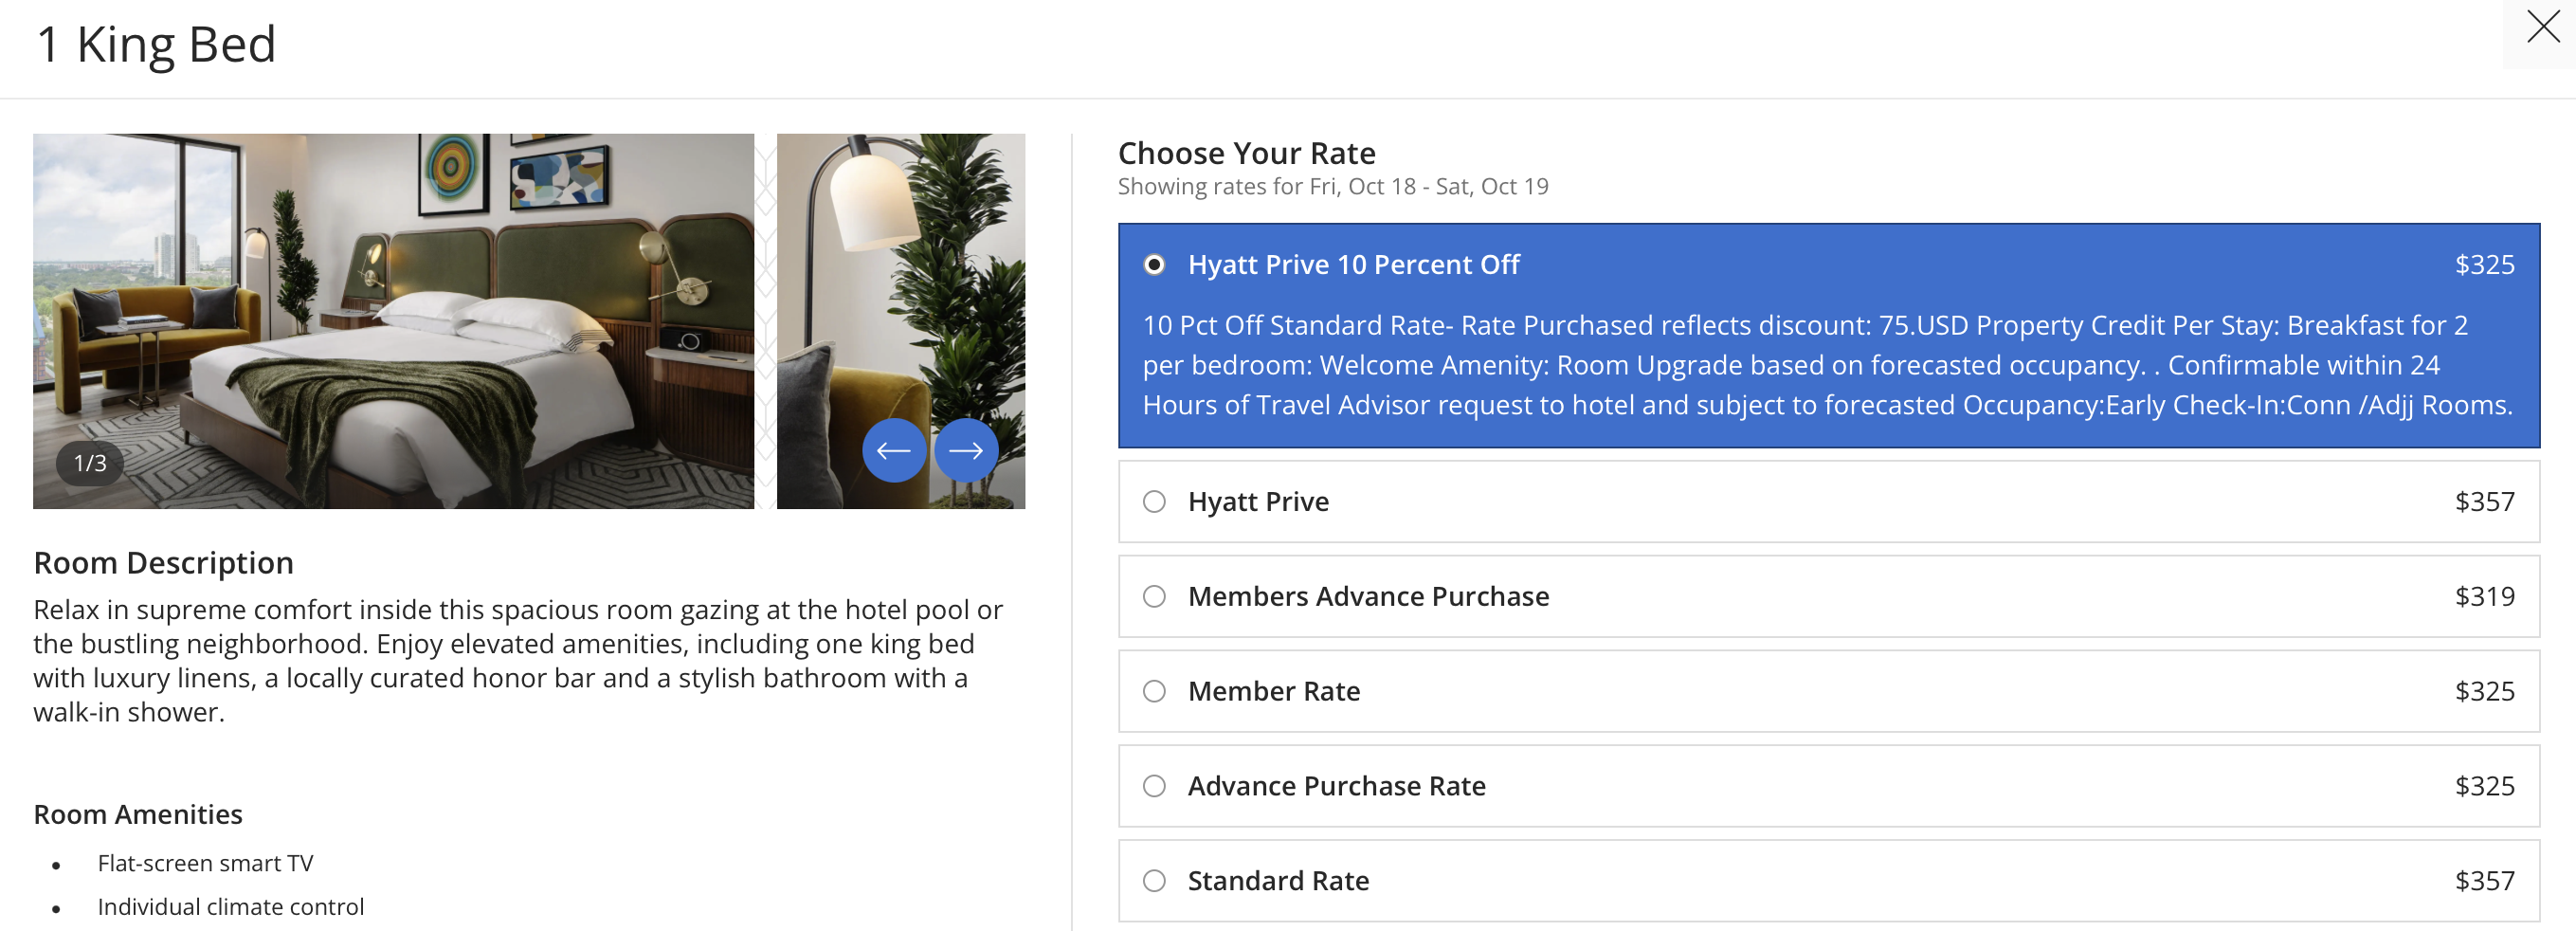
Task: Pick the Member Rate radio button
Action: tap(1154, 692)
